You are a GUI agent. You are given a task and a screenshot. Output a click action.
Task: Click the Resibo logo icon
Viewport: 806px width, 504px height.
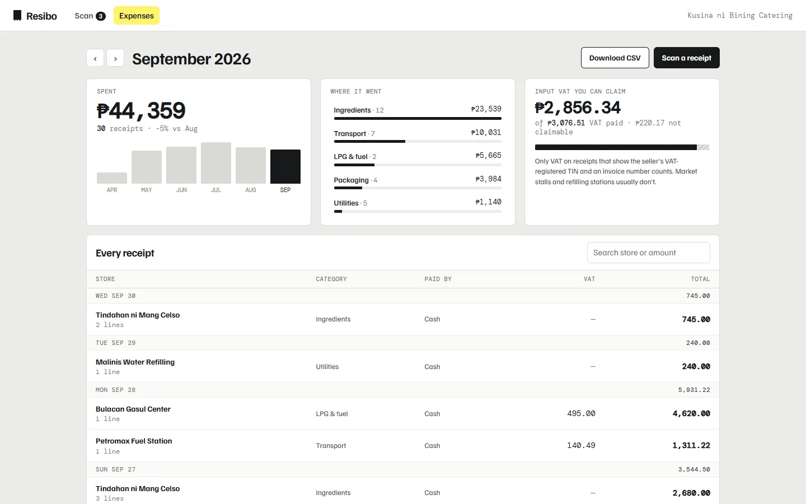[x=17, y=16]
